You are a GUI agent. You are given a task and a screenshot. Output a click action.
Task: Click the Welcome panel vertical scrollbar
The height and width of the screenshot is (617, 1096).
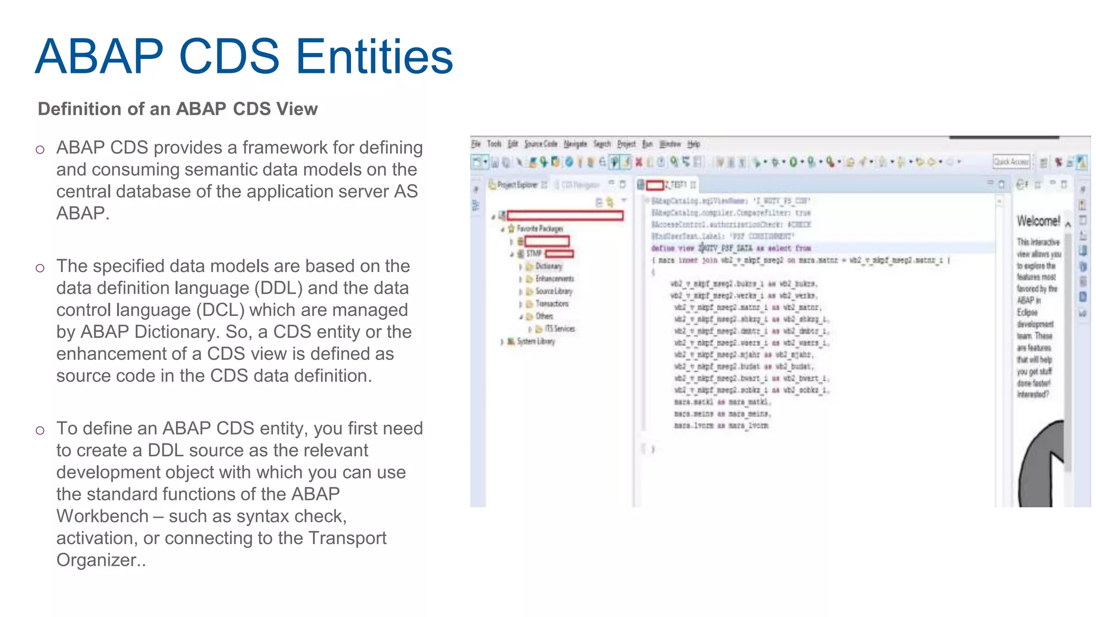(1068, 348)
